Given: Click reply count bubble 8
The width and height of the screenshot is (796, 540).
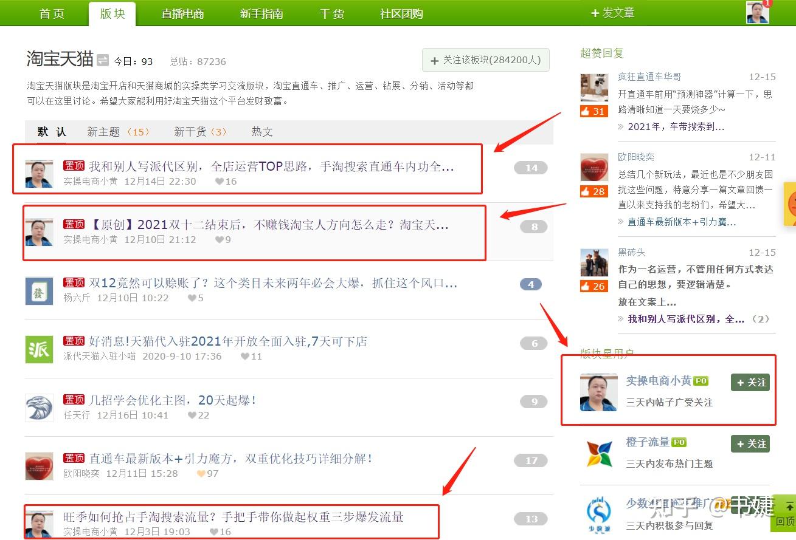Looking at the screenshot, I should [x=534, y=227].
